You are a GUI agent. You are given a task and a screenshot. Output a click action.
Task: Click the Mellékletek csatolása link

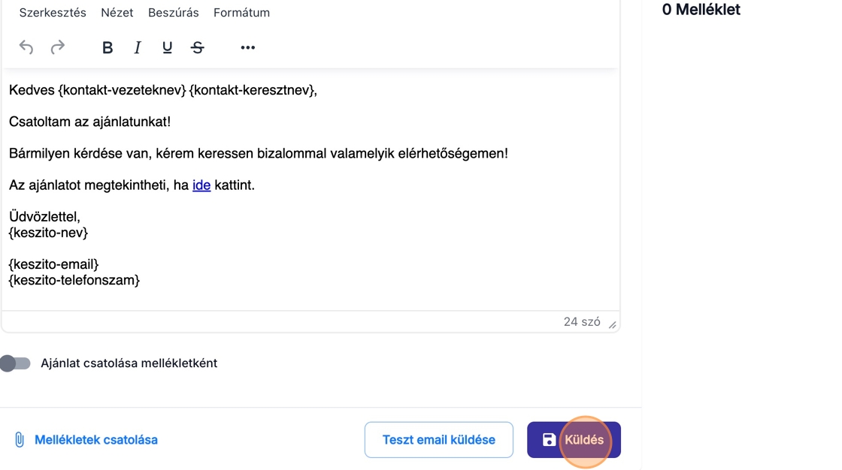click(x=96, y=440)
